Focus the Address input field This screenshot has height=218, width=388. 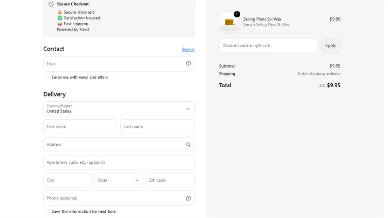point(119,144)
